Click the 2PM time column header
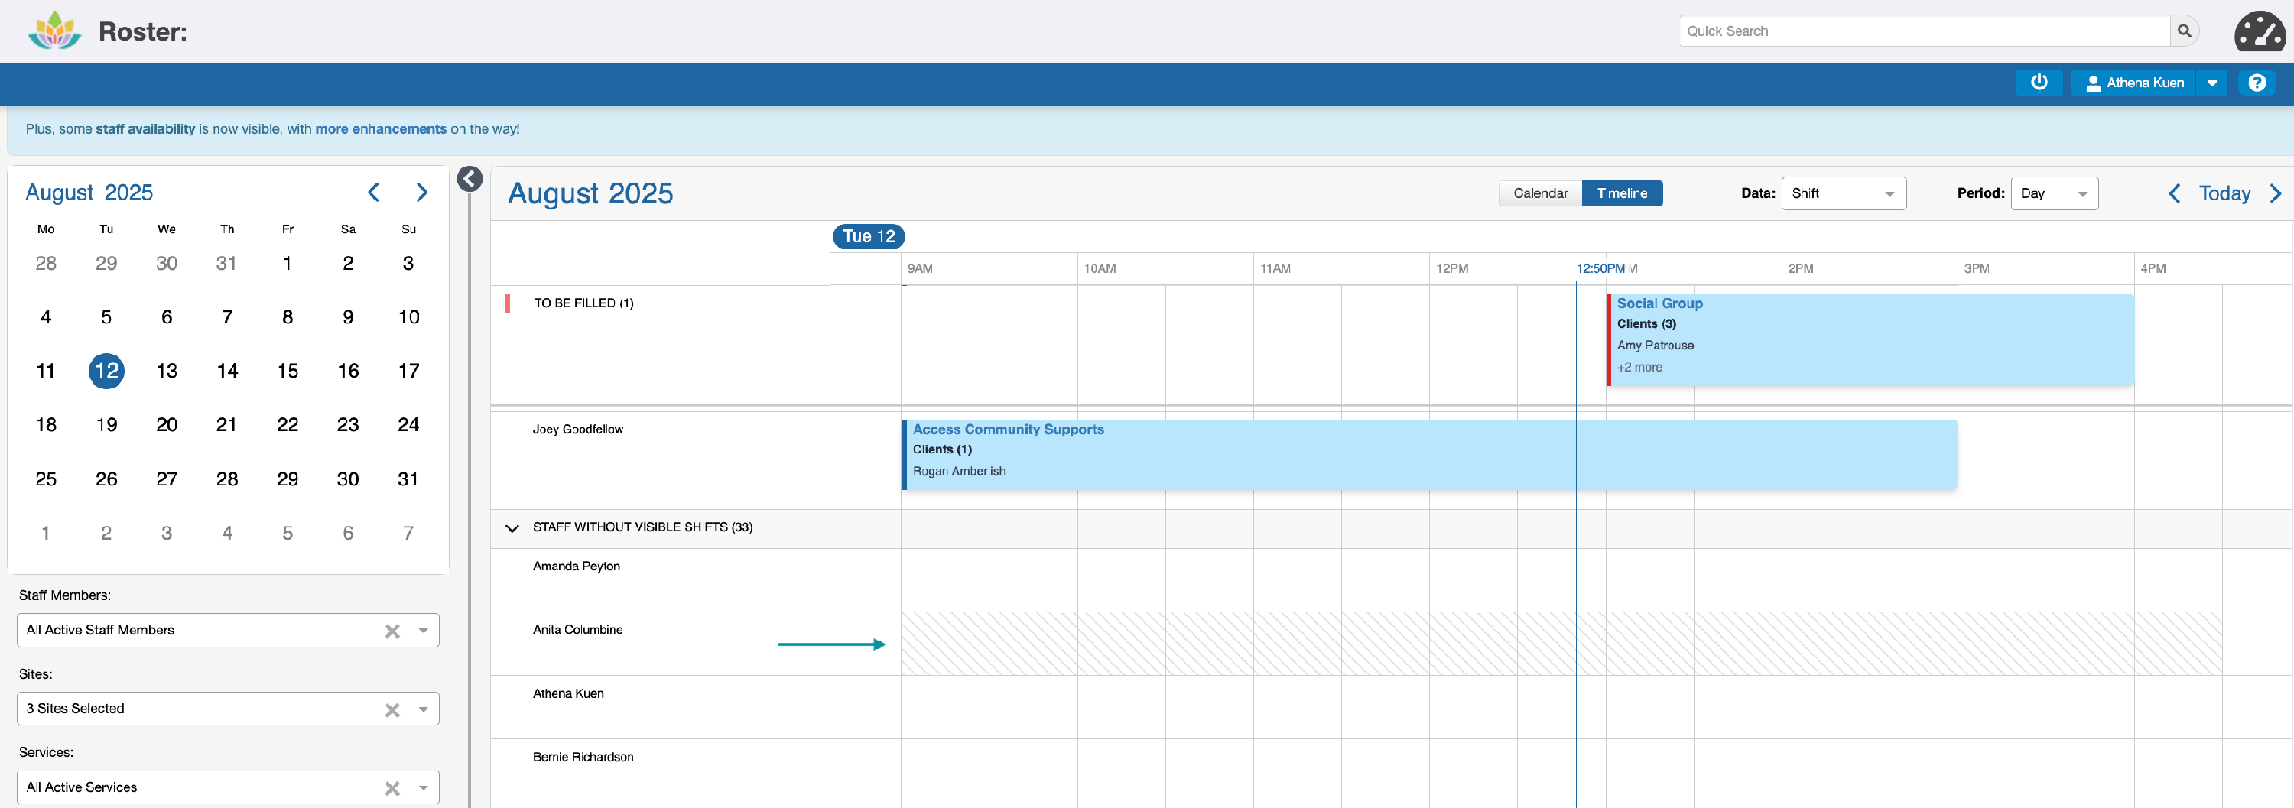The width and height of the screenshot is (2294, 808). pyautogui.click(x=1800, y=269)
